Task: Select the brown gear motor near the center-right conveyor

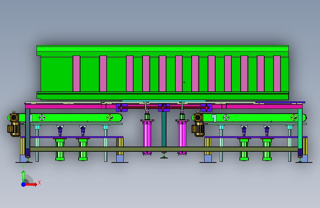Action: click(198, 124)
